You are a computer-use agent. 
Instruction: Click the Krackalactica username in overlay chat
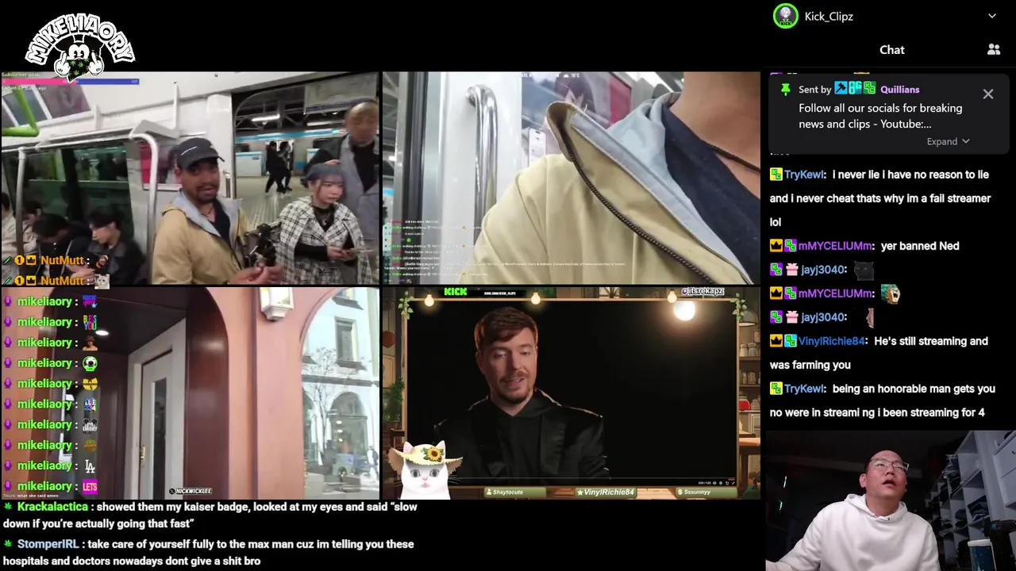52,507
